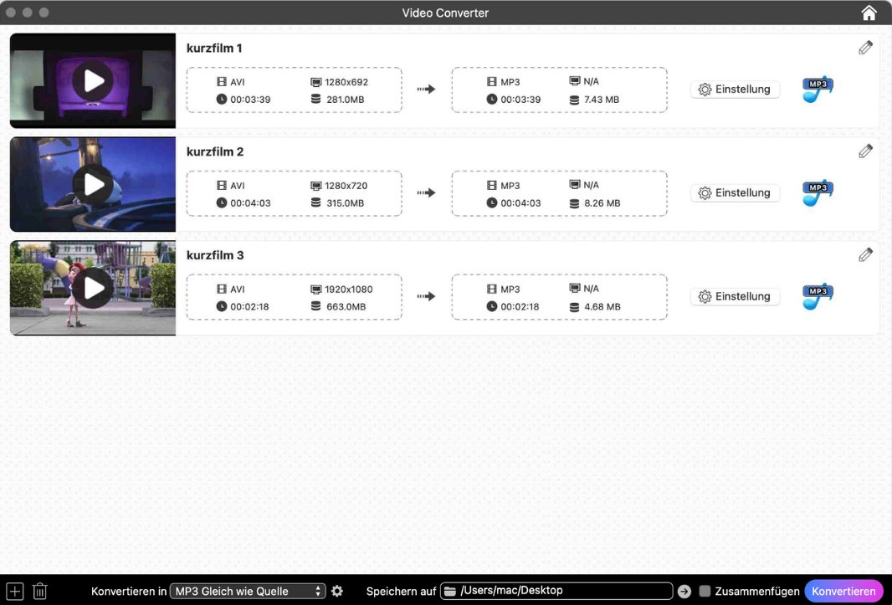
Task: Click the MP3 format icon for kurzfilm 1
Action: coord(816,88)
